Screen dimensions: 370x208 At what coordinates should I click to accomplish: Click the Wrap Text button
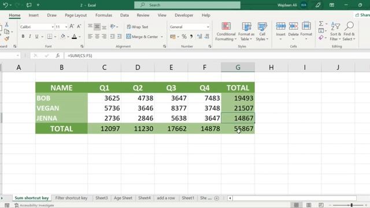[x=138, y=27]
